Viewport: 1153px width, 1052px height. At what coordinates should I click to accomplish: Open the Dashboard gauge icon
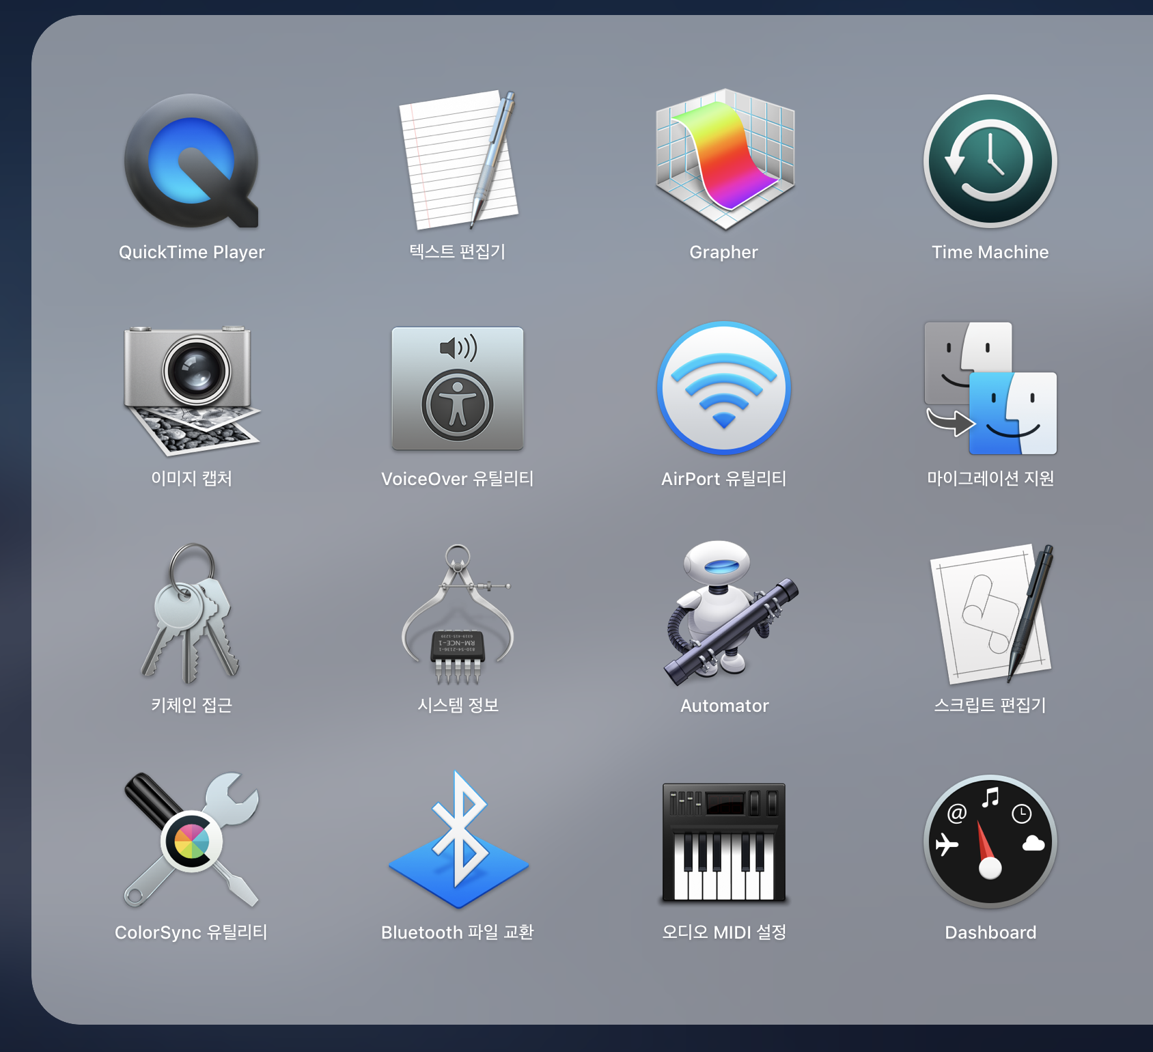(990, 842)
